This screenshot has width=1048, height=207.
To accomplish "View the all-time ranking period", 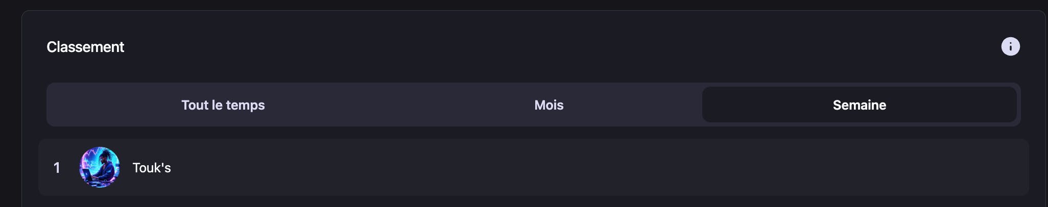I will click(x=223, y=105).
